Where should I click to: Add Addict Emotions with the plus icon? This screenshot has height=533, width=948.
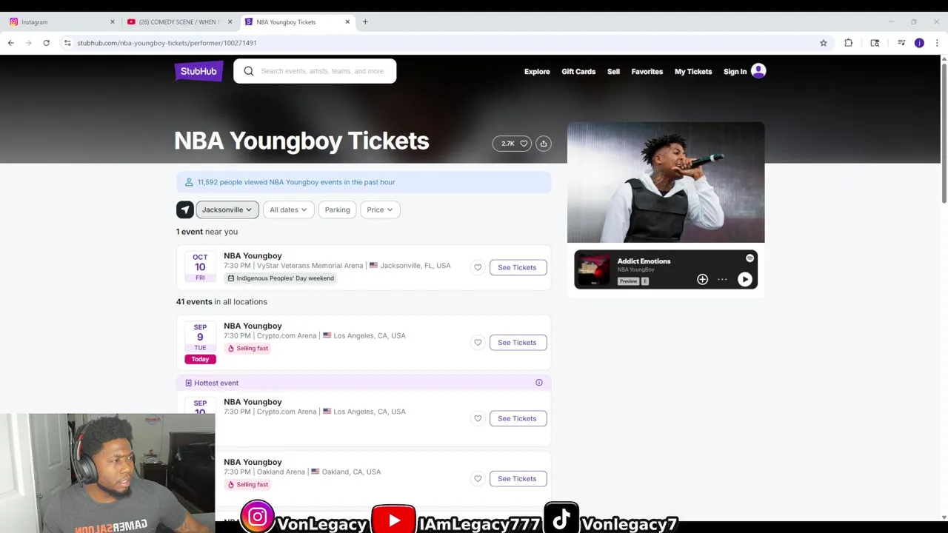pyautogui.click(x=702, y=279)
